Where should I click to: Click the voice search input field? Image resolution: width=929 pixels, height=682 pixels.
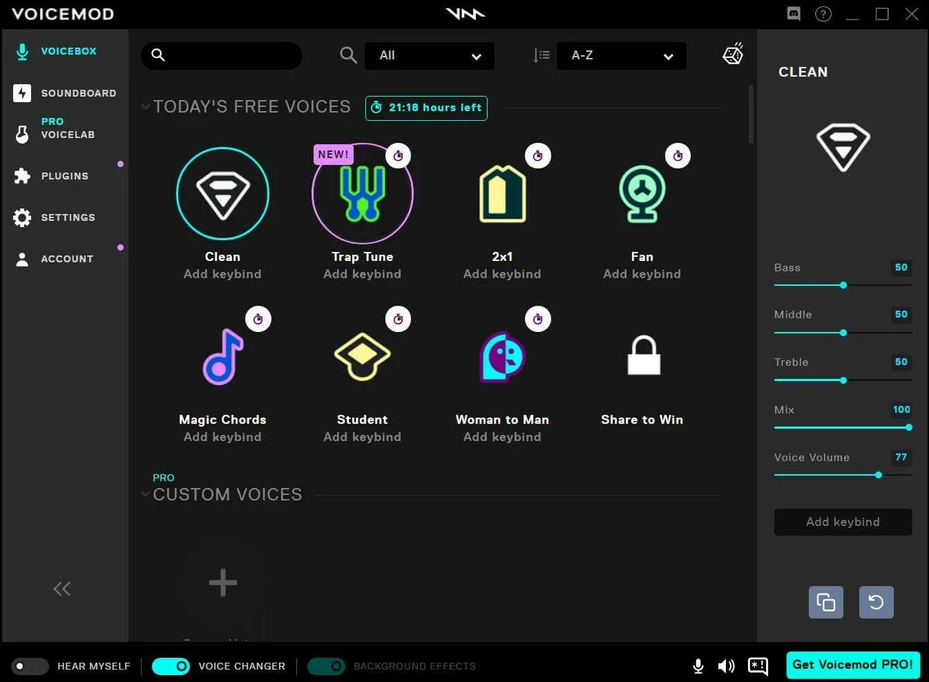222,55
